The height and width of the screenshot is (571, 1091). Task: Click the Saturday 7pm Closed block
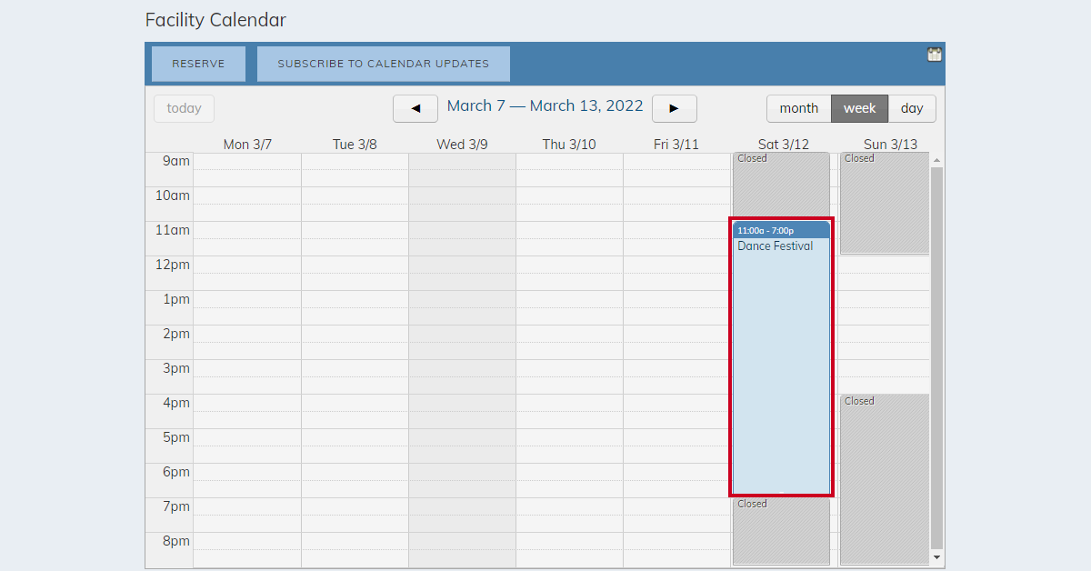click(x=781, y=531)
